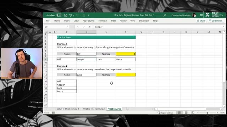
Task: Select cell Biff in row 16
Action: coord(67,81)
